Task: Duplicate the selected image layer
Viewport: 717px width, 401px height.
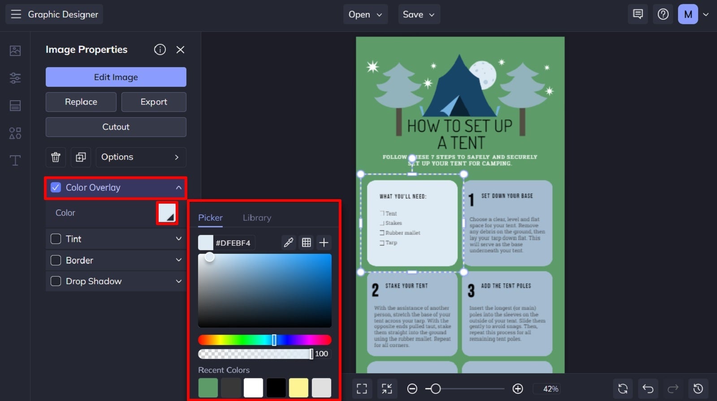Action: [81, 157]
